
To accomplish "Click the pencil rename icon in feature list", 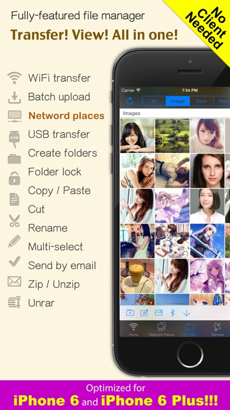I will point(14,241).
